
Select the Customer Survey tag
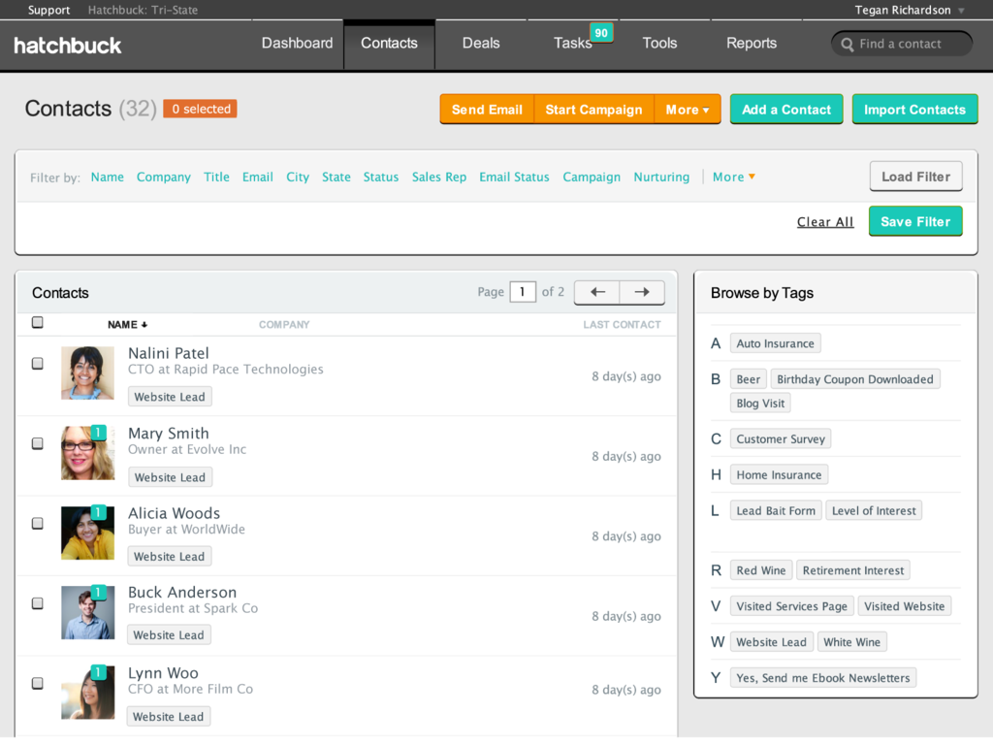781,439
